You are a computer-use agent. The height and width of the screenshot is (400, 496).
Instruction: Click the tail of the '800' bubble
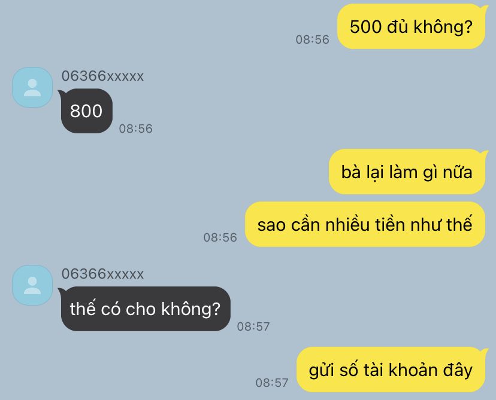click(61, 93)
